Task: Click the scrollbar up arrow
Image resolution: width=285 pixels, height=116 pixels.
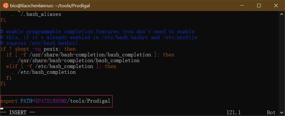Action: [x=282, y=14]
